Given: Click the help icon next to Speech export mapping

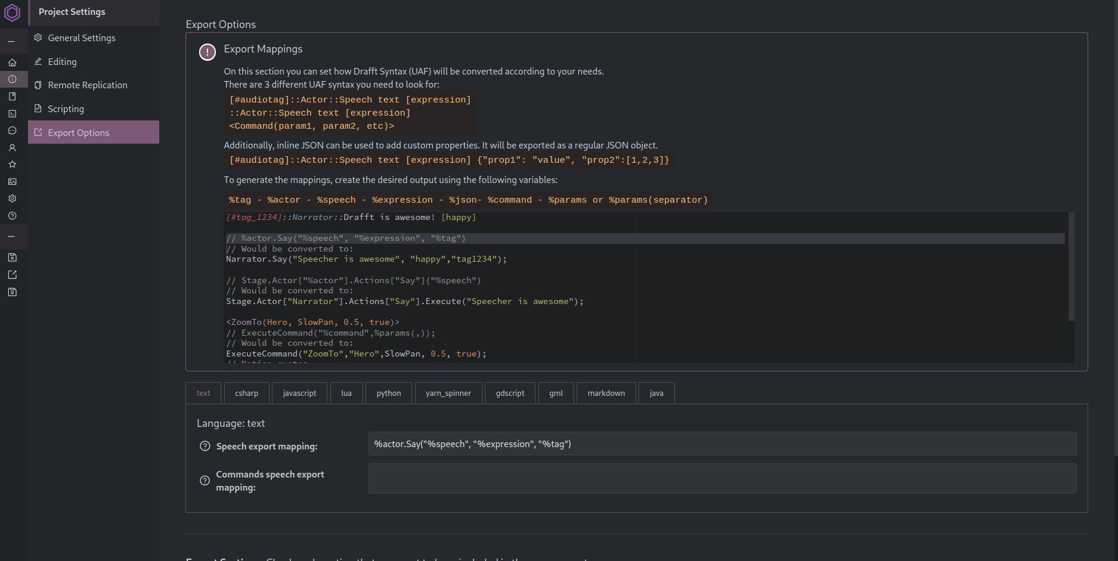Looking at the screenshot, I should pos(205,445).
